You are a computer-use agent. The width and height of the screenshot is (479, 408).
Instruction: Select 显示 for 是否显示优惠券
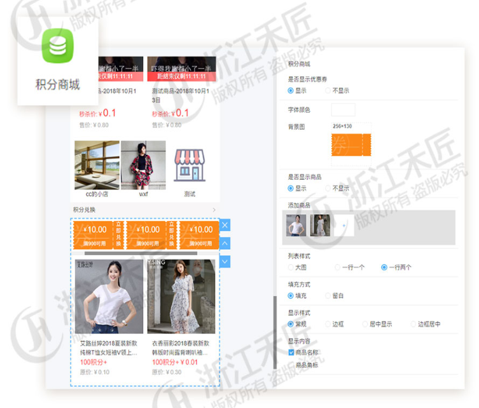coord(291,91)
